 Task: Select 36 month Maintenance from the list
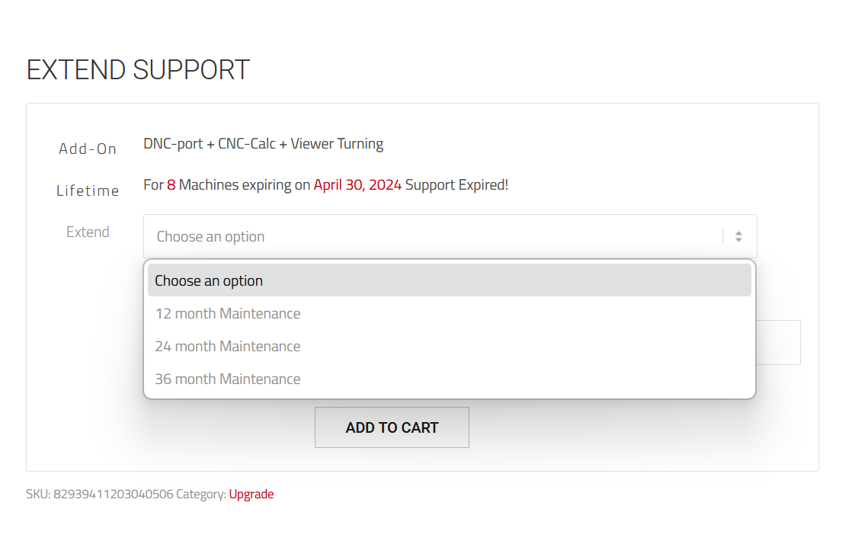click(x=450, y=379)
